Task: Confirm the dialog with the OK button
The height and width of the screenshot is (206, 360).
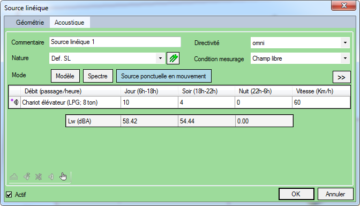Action: tap(296, 194)
